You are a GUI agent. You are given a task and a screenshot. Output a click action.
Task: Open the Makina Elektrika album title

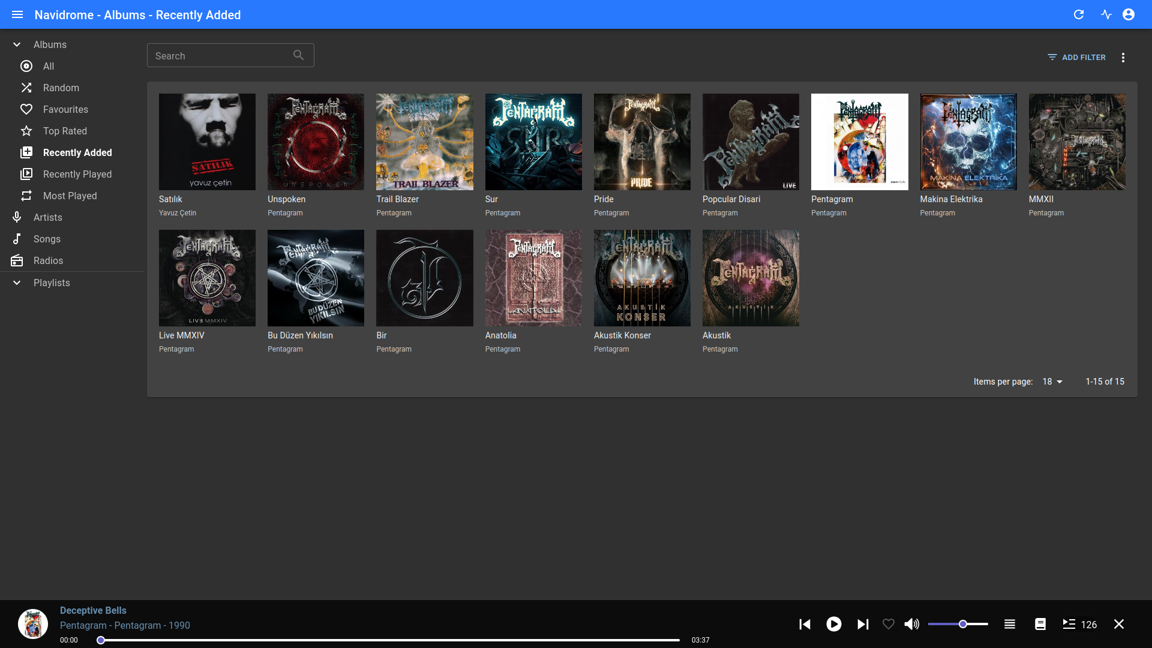click(951, 199)
